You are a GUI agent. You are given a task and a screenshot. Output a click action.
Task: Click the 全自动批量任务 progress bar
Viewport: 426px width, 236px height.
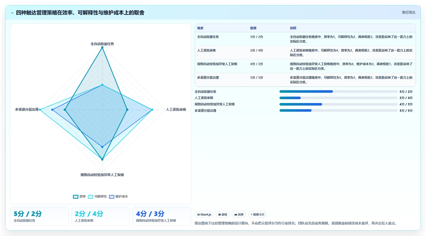(338, 91)
